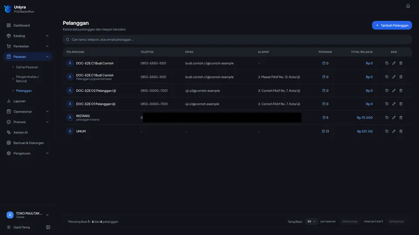Click the search magnifier icon
Screen dimensions: 419x235
point(68,40)
